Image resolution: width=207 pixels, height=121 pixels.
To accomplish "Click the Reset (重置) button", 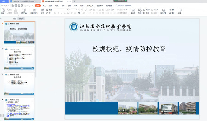I will tap(49, 10).
